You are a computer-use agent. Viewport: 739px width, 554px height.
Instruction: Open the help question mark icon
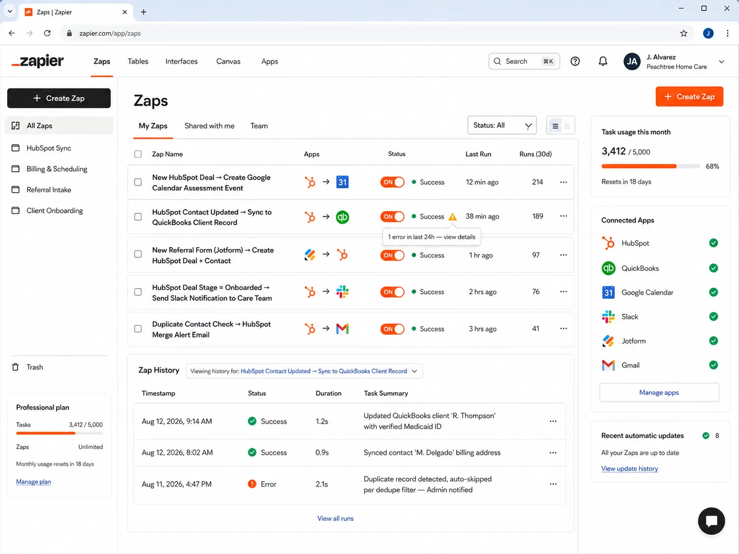coord(575,61)
